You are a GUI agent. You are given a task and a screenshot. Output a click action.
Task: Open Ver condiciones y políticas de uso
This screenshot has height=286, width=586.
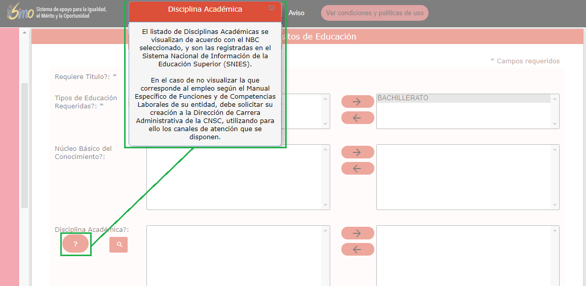[374, 13]
